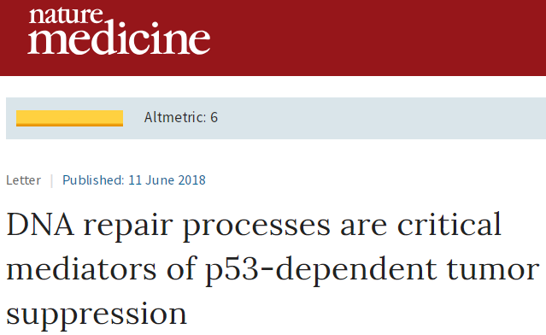546x335 pixels.
Task: Click the number 6 in Altmetric score
Action: coord(214,117)
